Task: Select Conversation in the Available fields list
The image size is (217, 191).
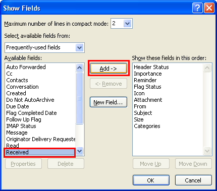Action: click(x=22, y=87)
